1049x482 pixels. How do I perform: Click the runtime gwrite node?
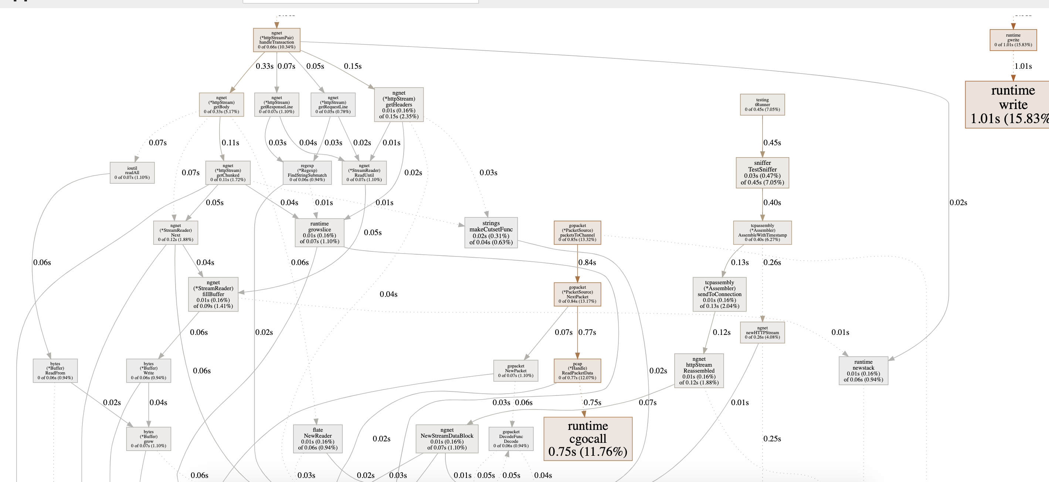click(1013, 40)
